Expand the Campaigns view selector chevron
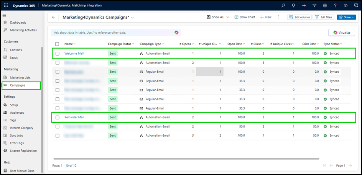Viewport: 362px width, 175px height. tap(133, 18)
